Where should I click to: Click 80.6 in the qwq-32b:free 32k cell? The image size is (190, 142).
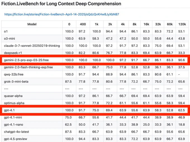tap(158, 74)
